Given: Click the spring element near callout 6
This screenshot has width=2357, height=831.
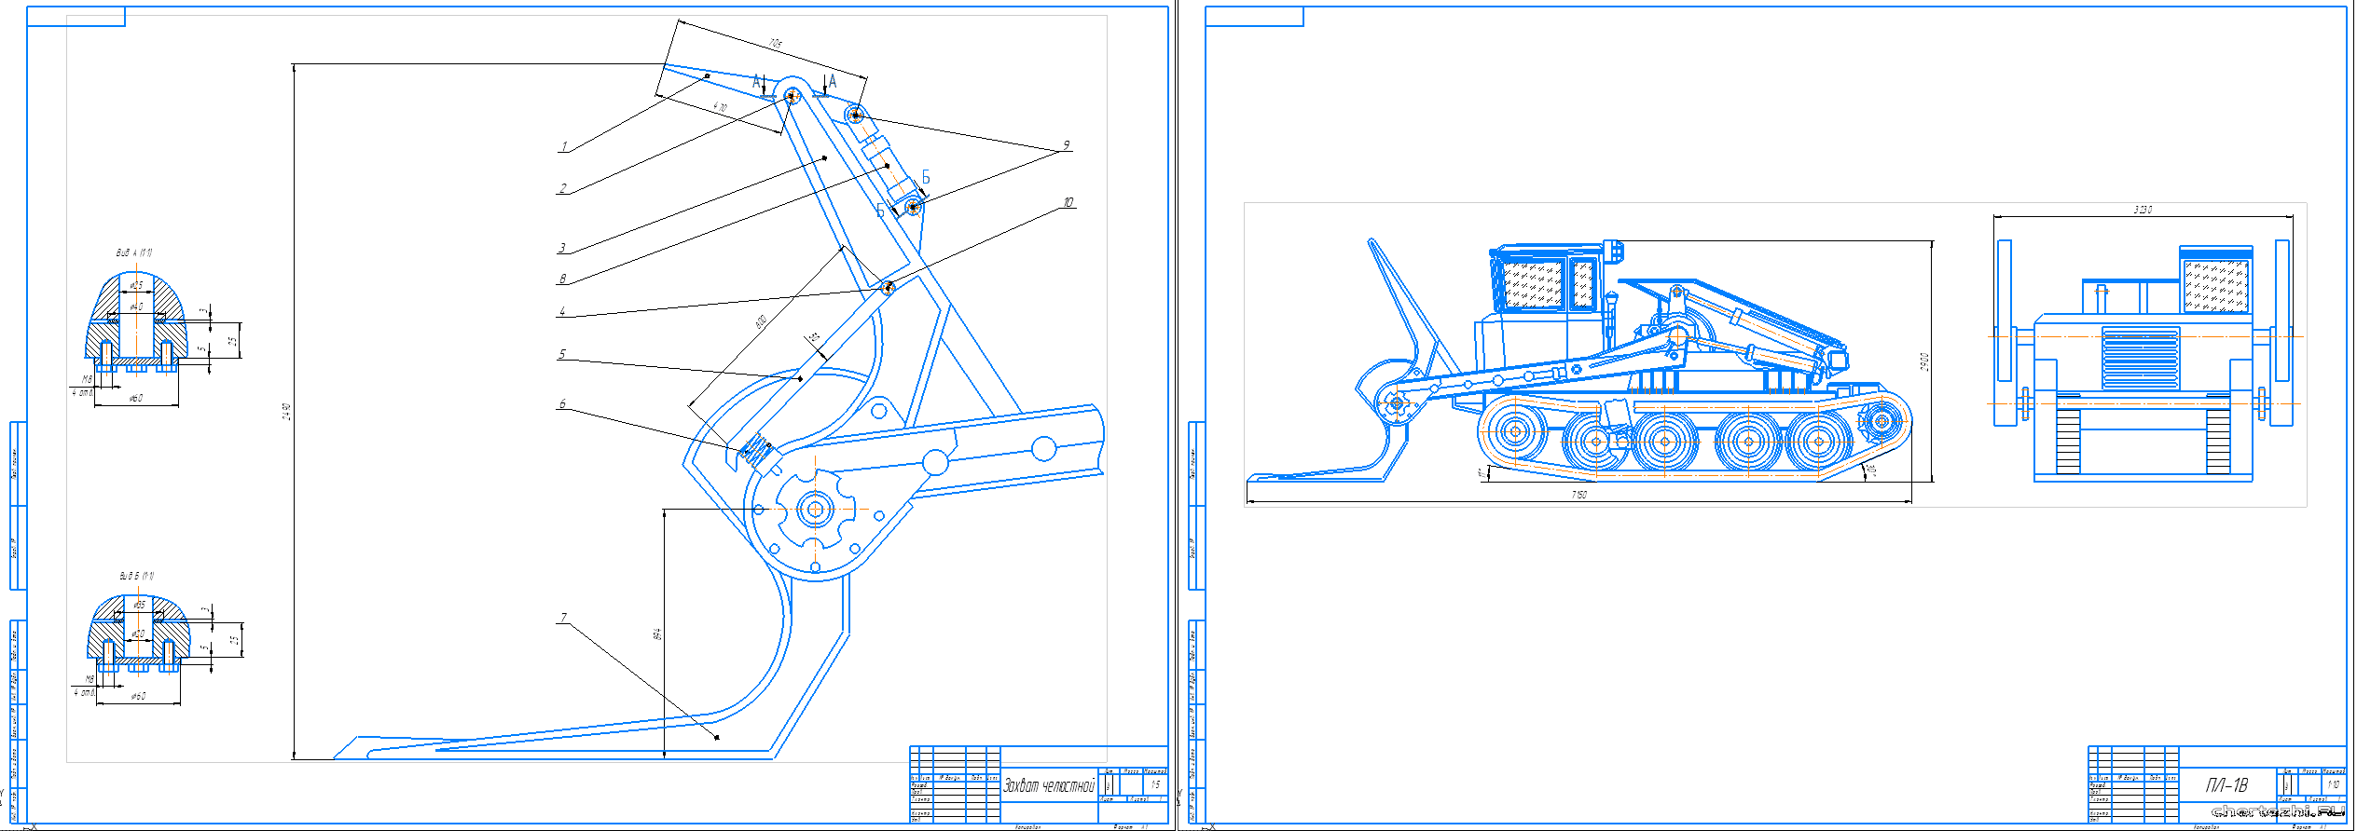Looking at the screenshot, I should tap(758, 451).
